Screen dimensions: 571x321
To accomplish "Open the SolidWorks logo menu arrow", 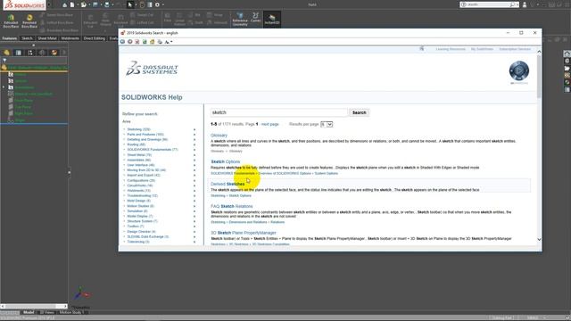I will [x=49, y=4].
